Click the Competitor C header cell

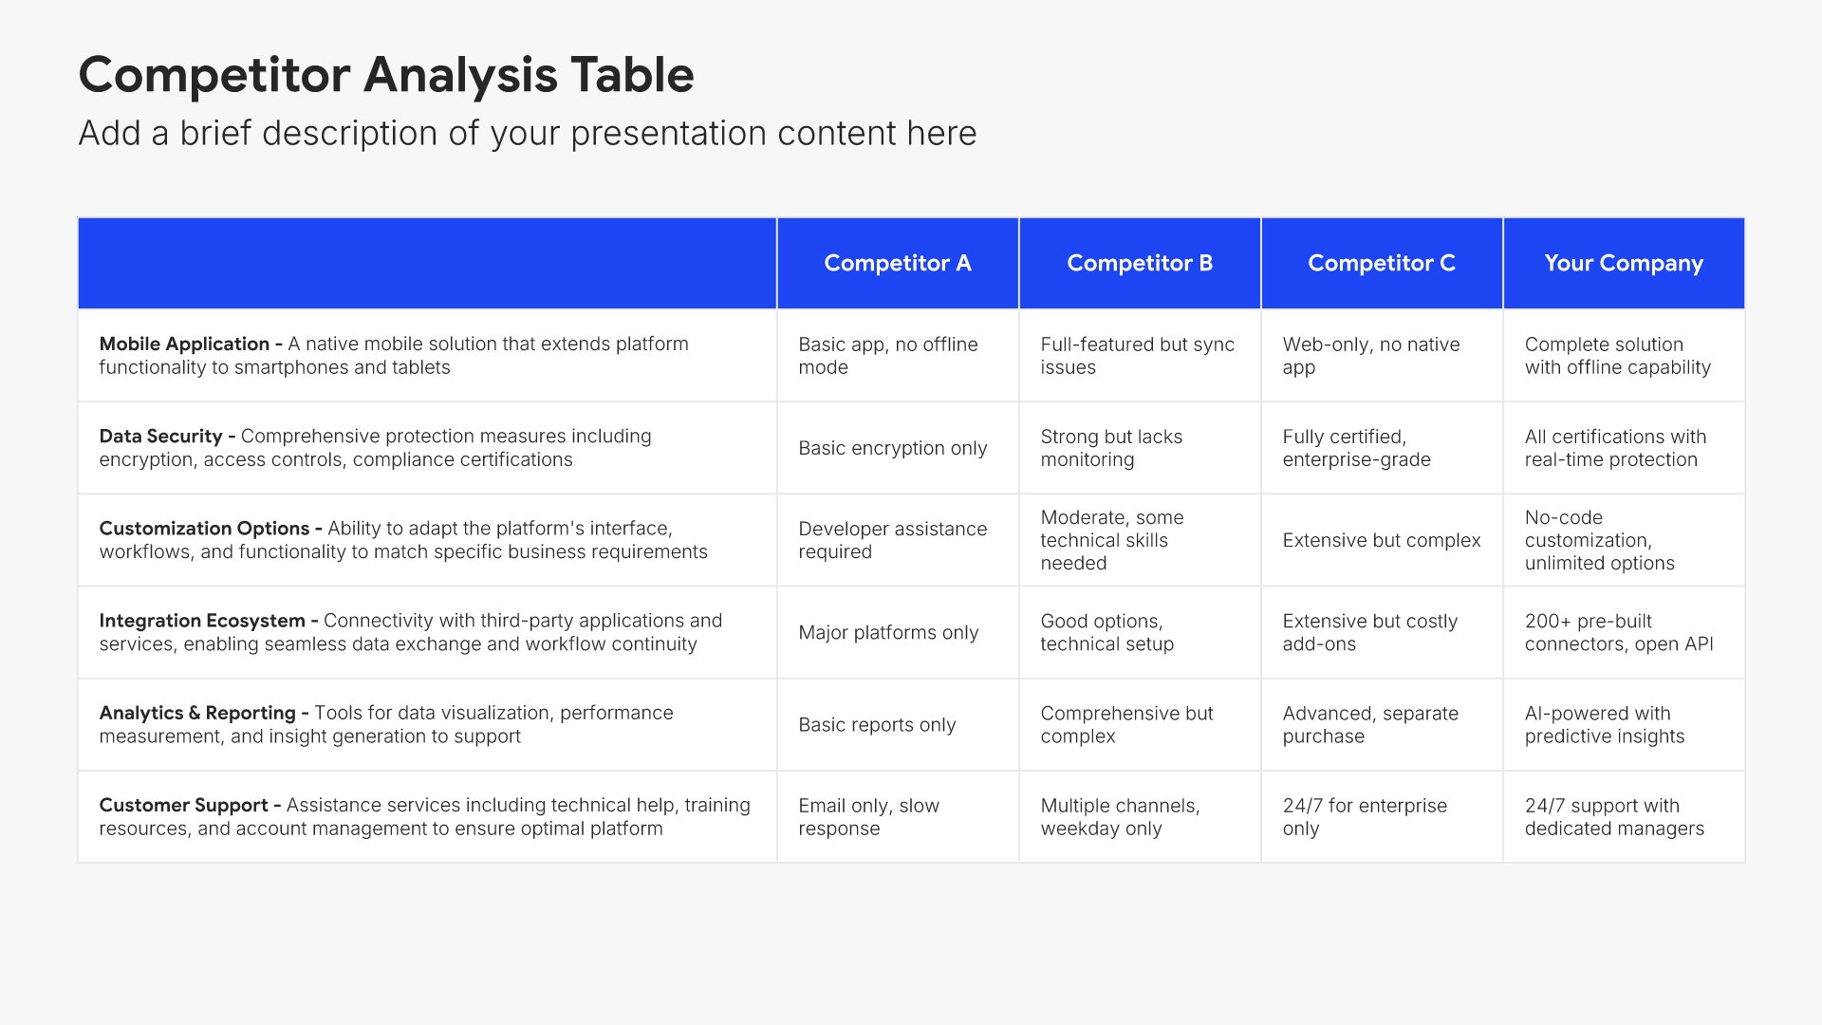pyautogui.click(x=1381, y=263)
